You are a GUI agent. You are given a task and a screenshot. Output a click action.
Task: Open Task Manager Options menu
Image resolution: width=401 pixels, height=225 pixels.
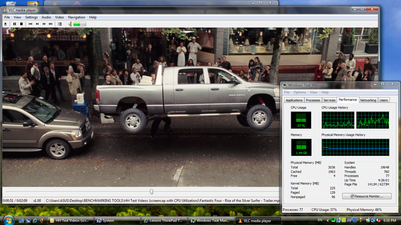click(x=299, y=92)
